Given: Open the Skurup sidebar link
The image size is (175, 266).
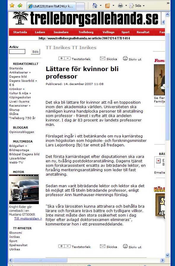Looking at the screenshot, I should pyautogui.click(x=14, y=110).
